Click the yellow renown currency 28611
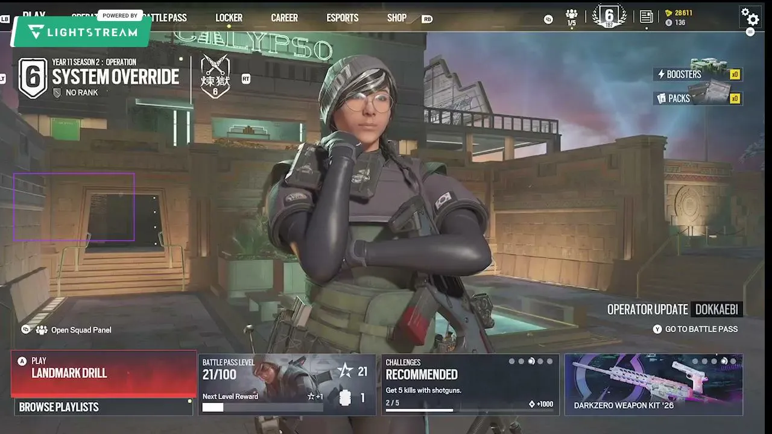Viewport: 772px width, 434px height. coord(679,13)
